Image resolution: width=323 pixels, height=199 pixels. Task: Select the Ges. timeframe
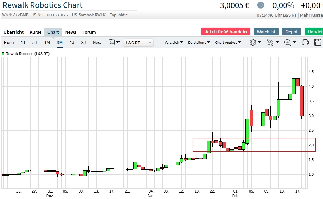pyautogui.click(x=97, y=42)
